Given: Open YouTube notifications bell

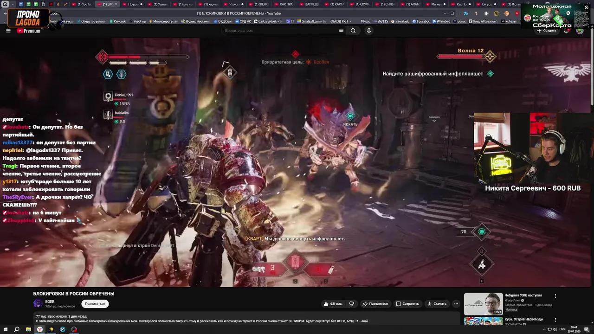Looking at the screenshot, I should click(x=567, y=31).
